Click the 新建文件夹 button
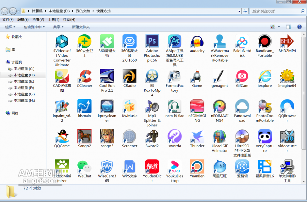307x202 pixels. pos(81,27)
